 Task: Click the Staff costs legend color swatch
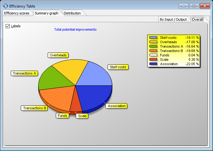coord(153,38)
